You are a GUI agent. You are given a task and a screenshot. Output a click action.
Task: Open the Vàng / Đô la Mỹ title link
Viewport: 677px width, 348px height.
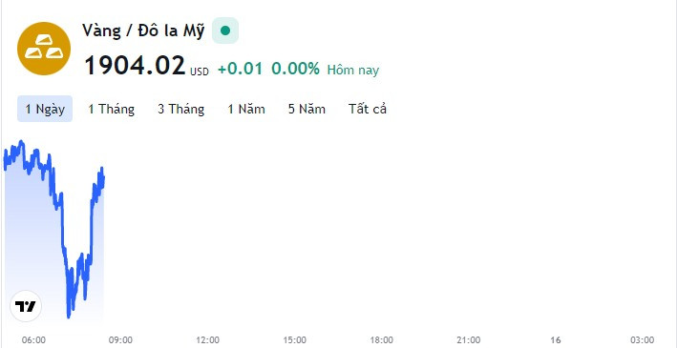143,31
